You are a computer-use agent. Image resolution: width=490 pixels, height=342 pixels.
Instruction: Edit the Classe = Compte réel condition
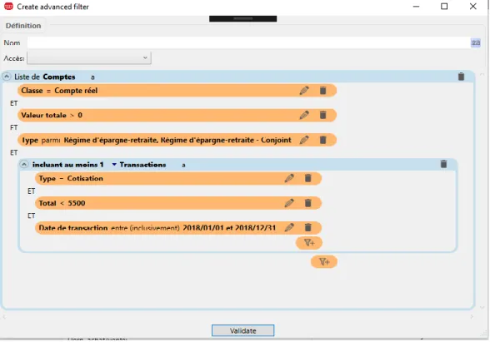304,91
